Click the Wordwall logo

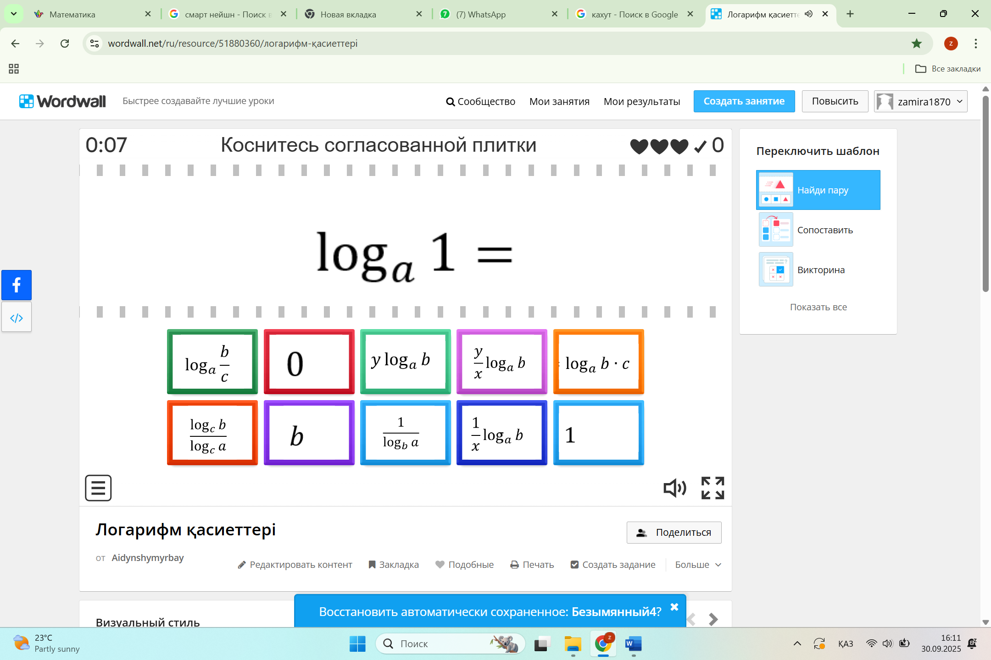63,101
